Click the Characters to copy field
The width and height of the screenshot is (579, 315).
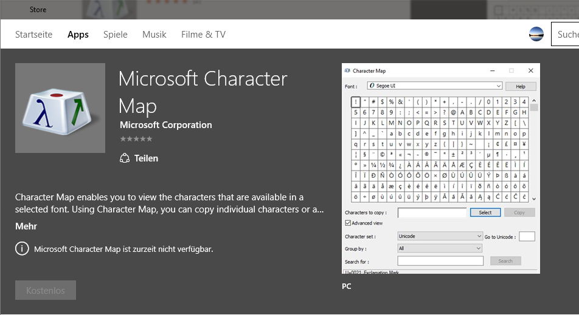(x=432, y=212)
